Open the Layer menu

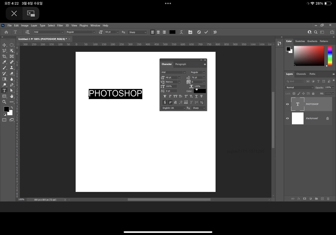(34, 25)
